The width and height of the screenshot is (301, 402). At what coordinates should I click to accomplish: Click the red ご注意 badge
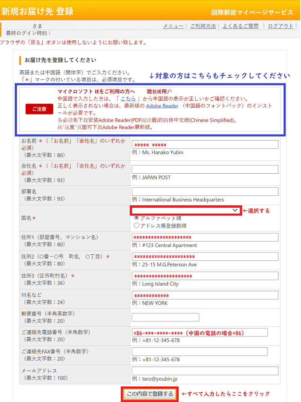click(40, 109)
